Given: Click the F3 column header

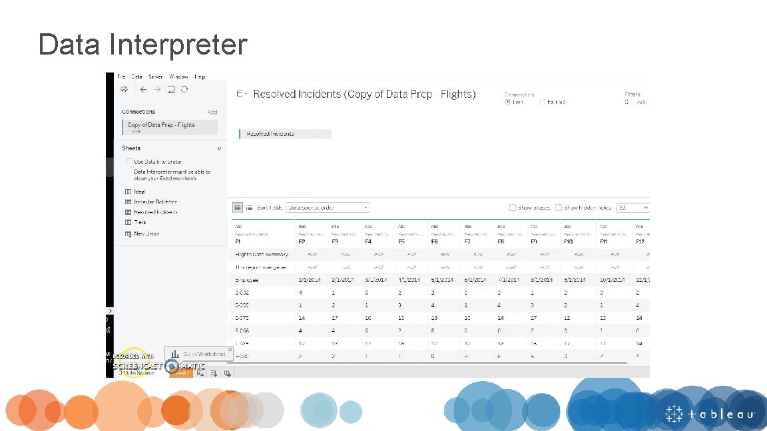Looking at the screenshot, I should pyautogui.click(x=335, y=241).
